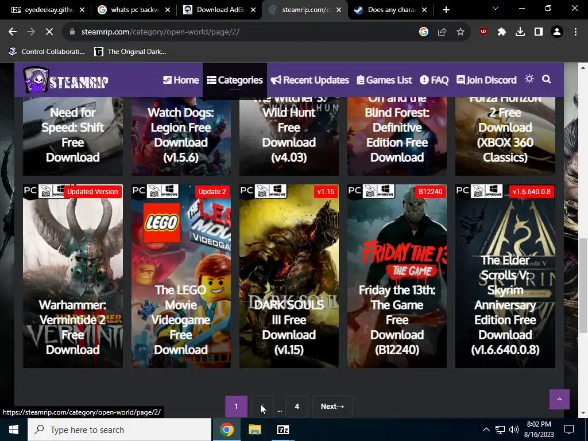588x441 pixels.
Task: Open the Chrome downloads icon
Action: pos(520,32)
